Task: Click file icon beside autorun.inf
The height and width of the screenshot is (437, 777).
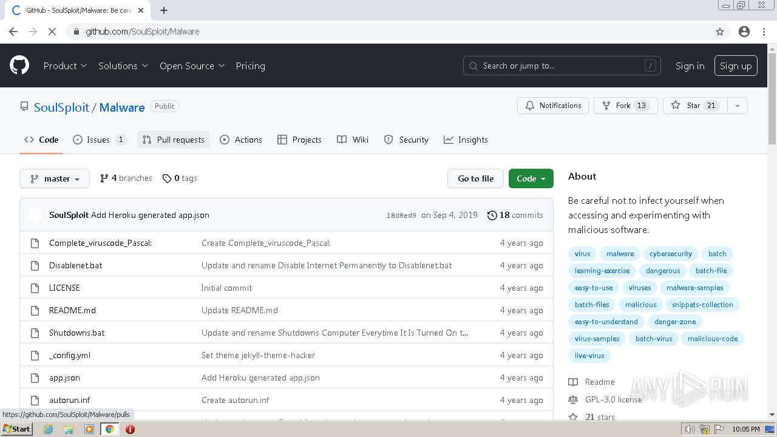Action: pos(35,400)
